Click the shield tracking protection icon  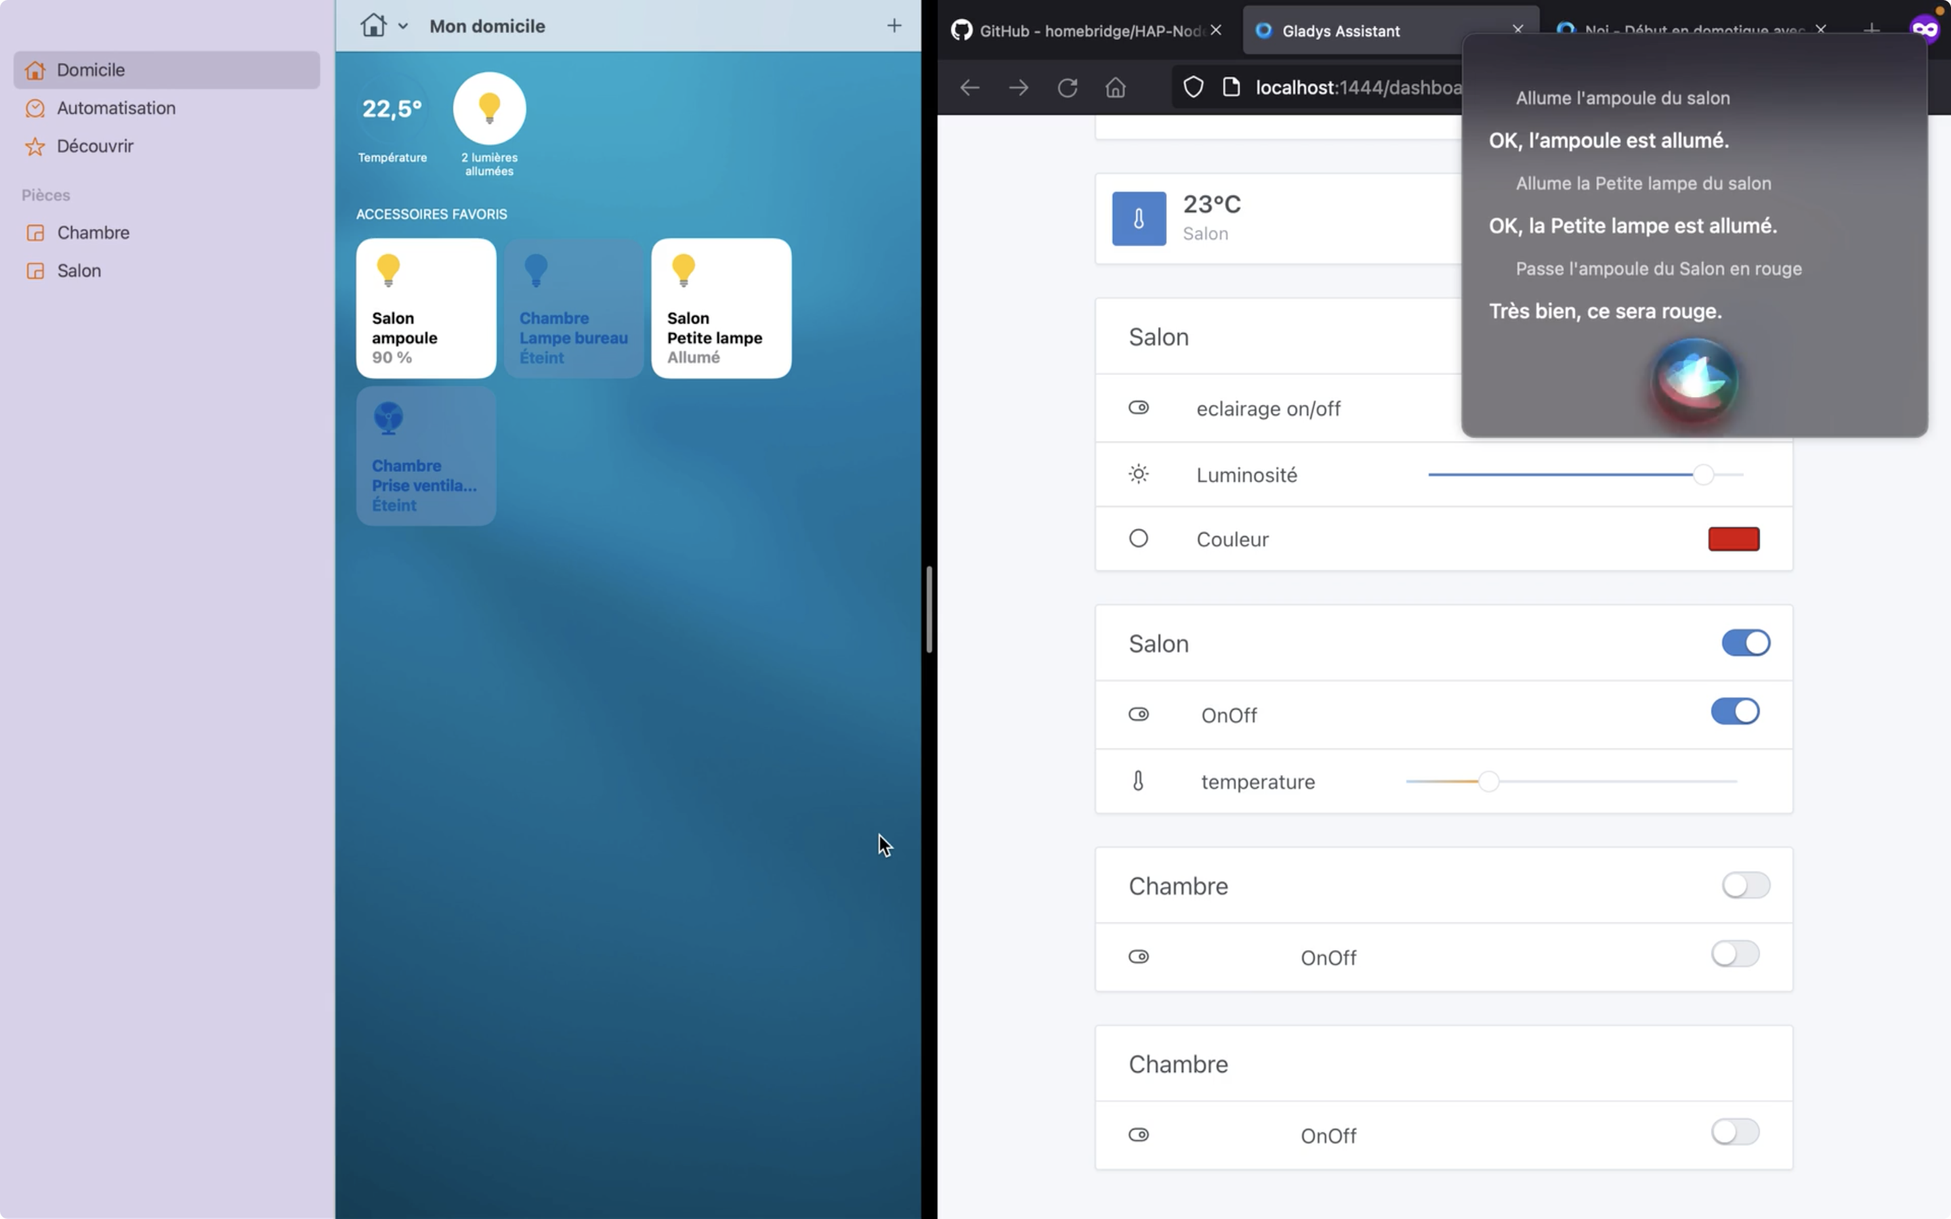(x=1193, y=87)
